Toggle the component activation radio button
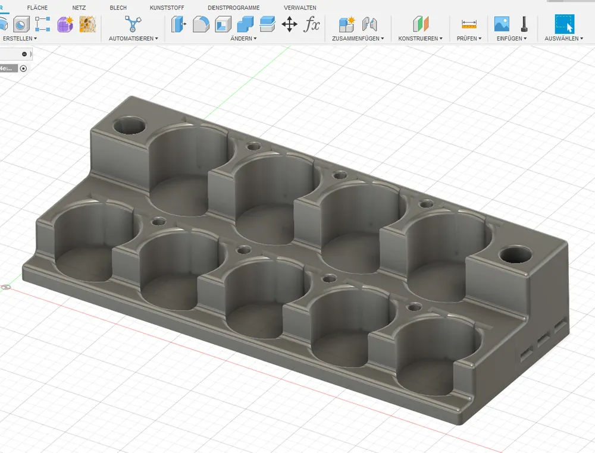Image resolution: width=595 pixels, height=453 pixels. pos(23,68)
